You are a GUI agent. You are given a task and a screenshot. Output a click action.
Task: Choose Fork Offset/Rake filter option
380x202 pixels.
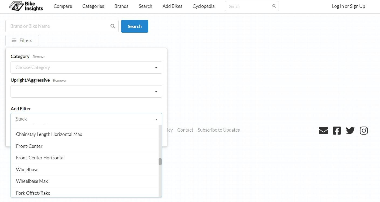click(84, 193)
